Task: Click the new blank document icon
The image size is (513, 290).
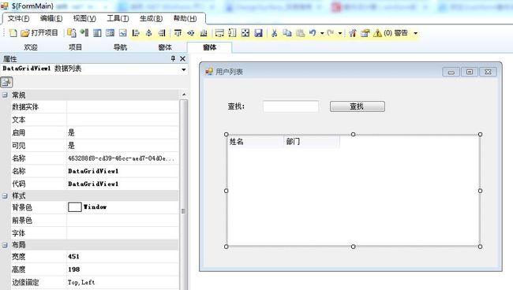Action: coord(13,33)
